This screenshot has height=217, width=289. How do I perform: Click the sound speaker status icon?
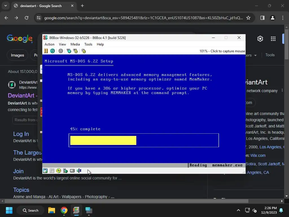tap(79, 171)
